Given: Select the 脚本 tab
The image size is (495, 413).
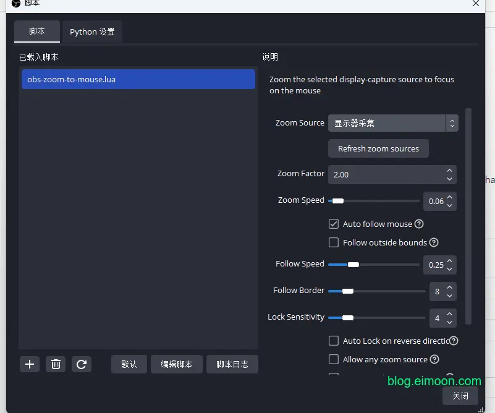Looking at the screenshot, I should tap(37, 31).
